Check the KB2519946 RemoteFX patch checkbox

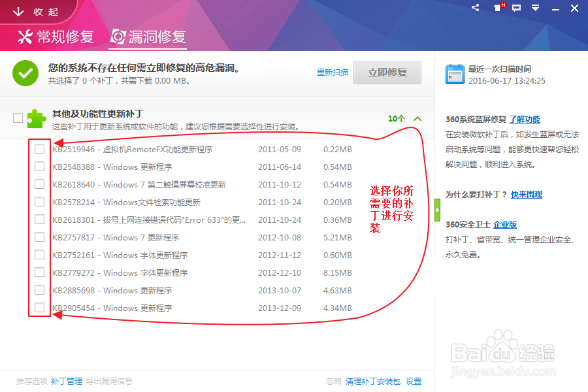coord(39,148)
